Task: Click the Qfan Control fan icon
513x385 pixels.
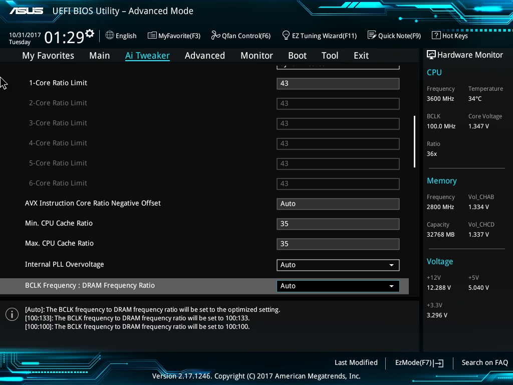Action: point(215,35)
